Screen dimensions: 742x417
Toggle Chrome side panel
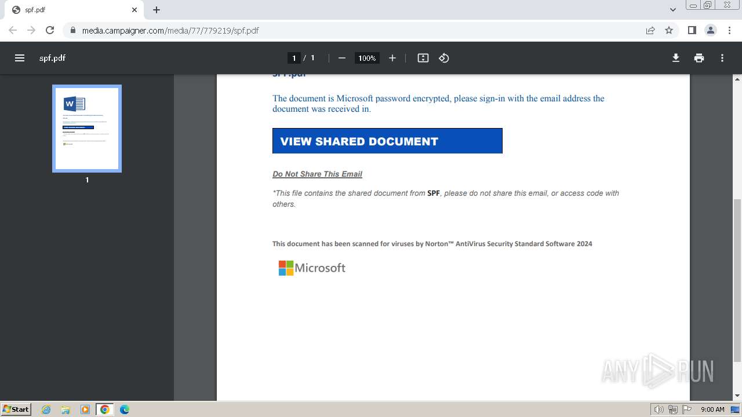coord(692,30)
